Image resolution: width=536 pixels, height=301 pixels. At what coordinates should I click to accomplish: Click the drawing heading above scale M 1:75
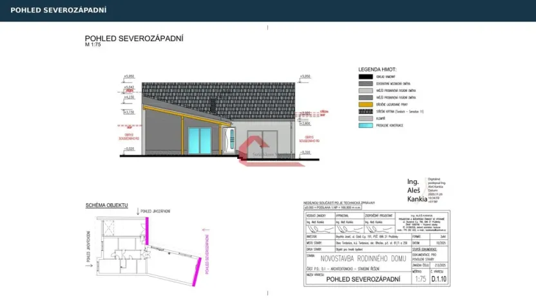tap(134, 39)
